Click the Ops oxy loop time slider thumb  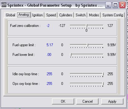pyautogui.click(x=103, y=84)
